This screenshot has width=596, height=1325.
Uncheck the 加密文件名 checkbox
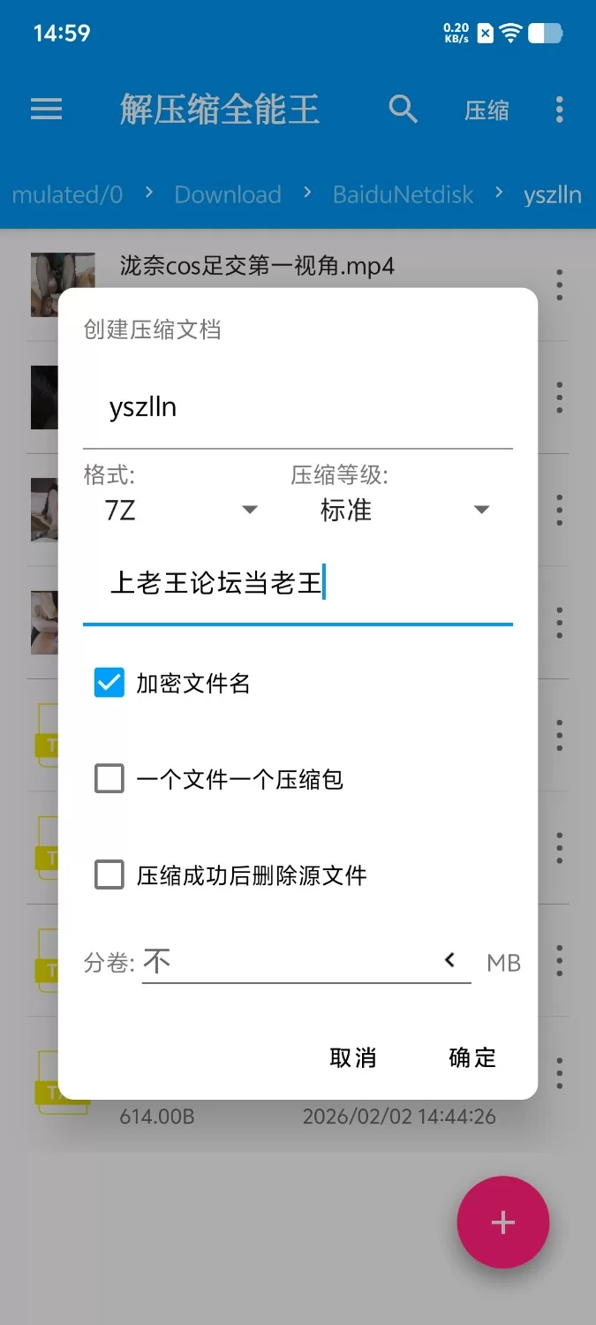109,683
